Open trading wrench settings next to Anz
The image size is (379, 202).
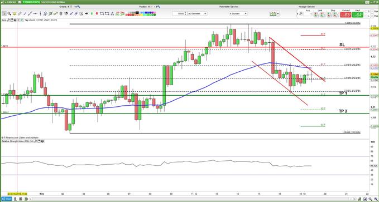coord(301,14)
